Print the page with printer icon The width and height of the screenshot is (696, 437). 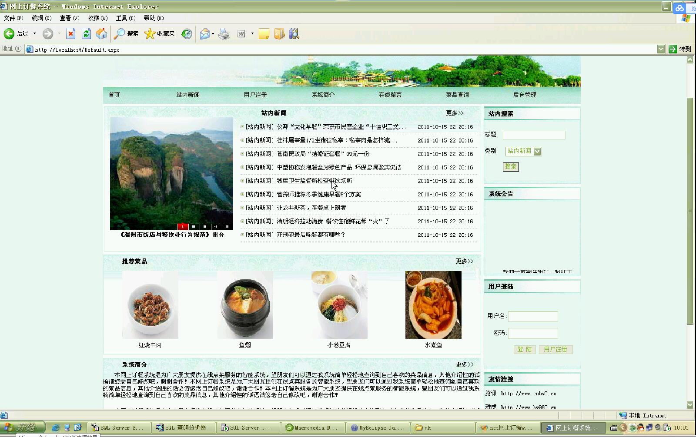pyautogui.click(x=224, y=33)
